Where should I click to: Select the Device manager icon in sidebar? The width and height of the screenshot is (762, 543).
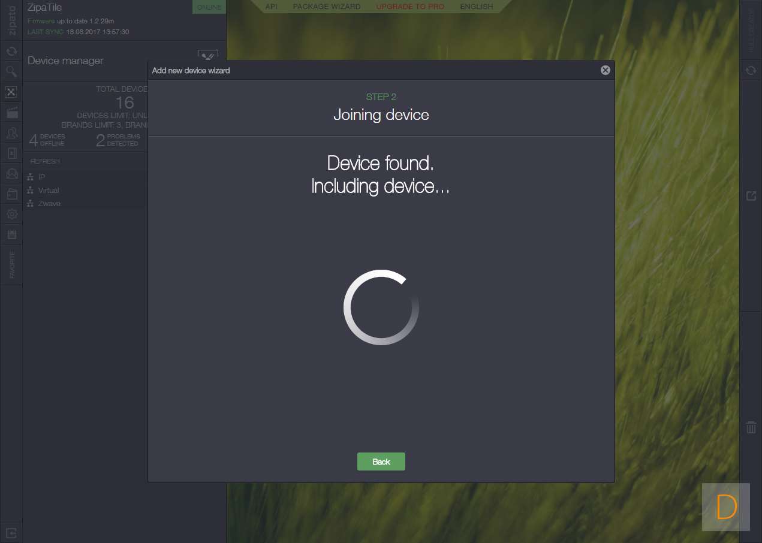[11, 92]
